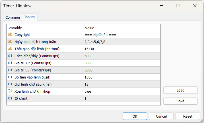Click the '01' icon beside Số tiền vào lệnh
Viewport: 204px width, 123px height.
click(x=10, y=77)
